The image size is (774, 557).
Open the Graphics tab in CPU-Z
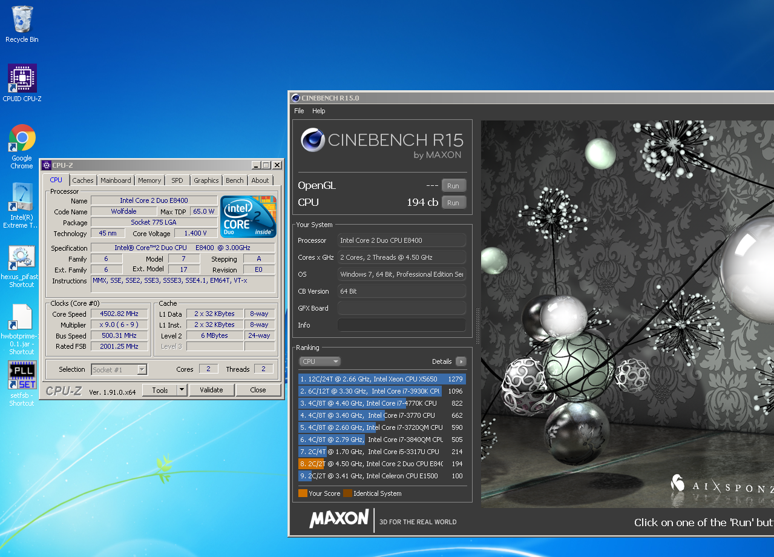pyautogui.click(x=206, y=180)
